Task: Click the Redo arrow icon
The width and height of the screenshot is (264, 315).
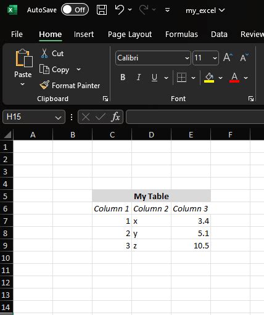Action: [x=144, y=10]
